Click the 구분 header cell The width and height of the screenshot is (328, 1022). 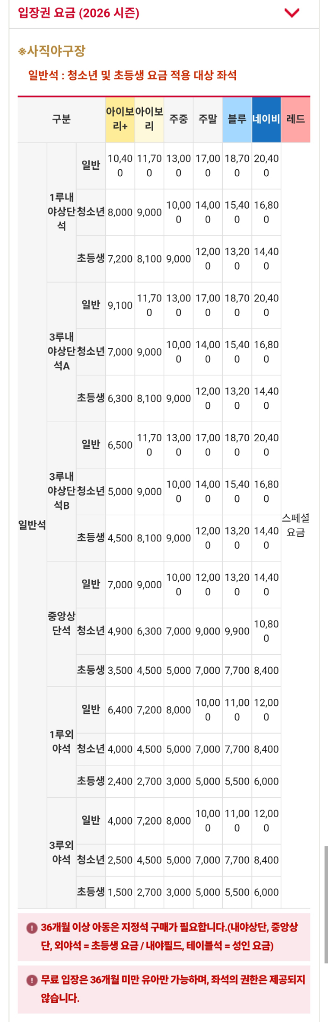62,119
